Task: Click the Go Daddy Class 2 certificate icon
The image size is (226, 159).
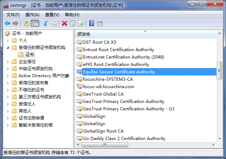Action: [x=79, y=139]
